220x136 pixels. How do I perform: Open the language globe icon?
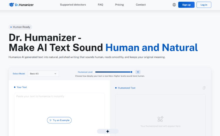tap(174, 5)
